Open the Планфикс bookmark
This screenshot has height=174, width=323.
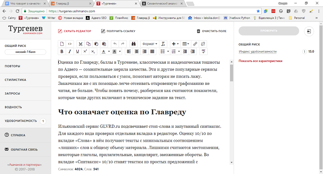tap(119, 18)
